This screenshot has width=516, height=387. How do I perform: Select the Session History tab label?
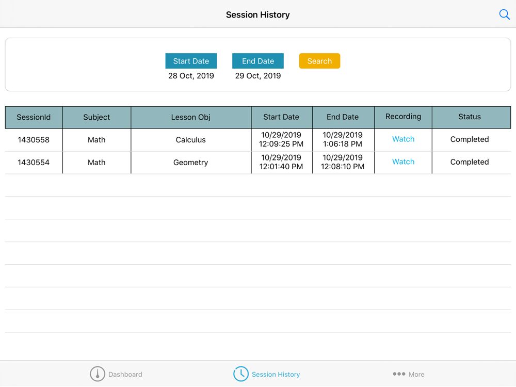tap(276, 374)
